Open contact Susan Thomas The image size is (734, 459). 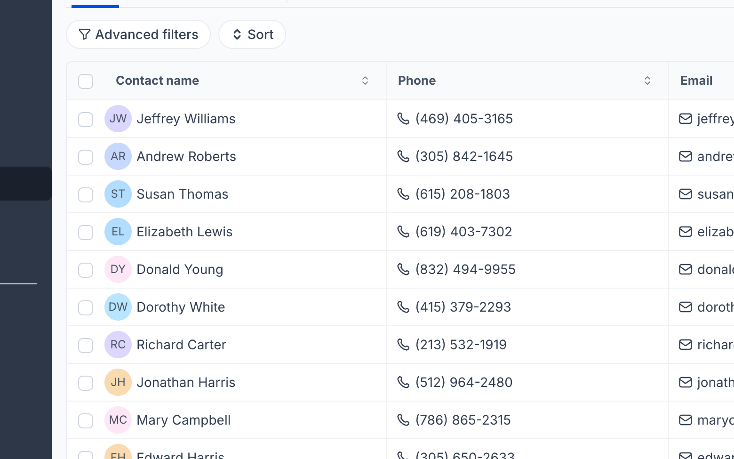coord(183,194)
